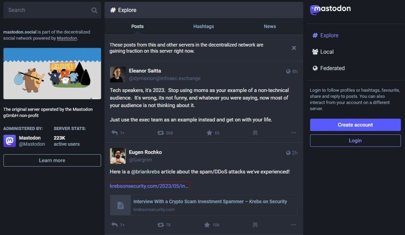The width and height of the screenshot is (405, 235).
Task: Click into the Search input field
Action: [52, 10]
